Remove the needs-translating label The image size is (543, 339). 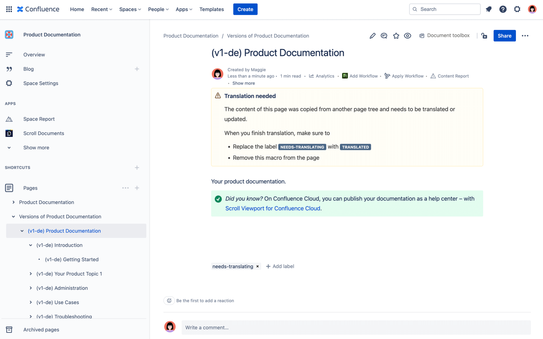(x=258, y=266)
